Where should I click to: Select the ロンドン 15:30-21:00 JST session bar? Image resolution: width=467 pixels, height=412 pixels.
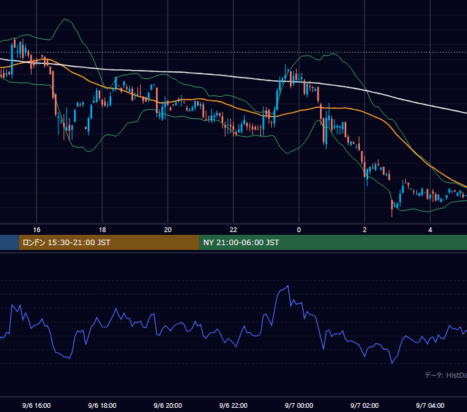point(109,242)
